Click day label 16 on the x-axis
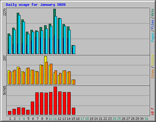The height and width of the screenshot is (122, 156). (x=78, y=119)
